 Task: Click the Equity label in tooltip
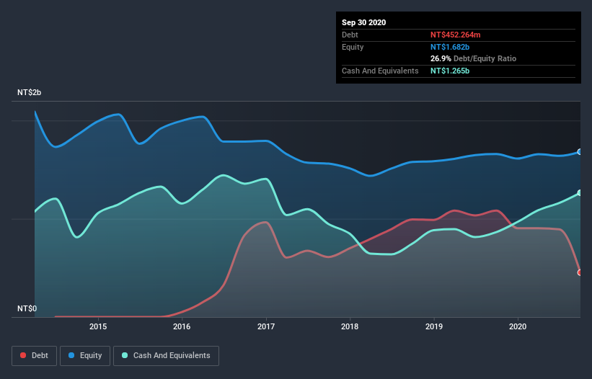(x=353, y=47)
